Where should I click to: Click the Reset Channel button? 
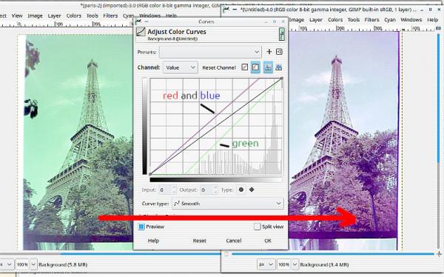pos(219,67)
